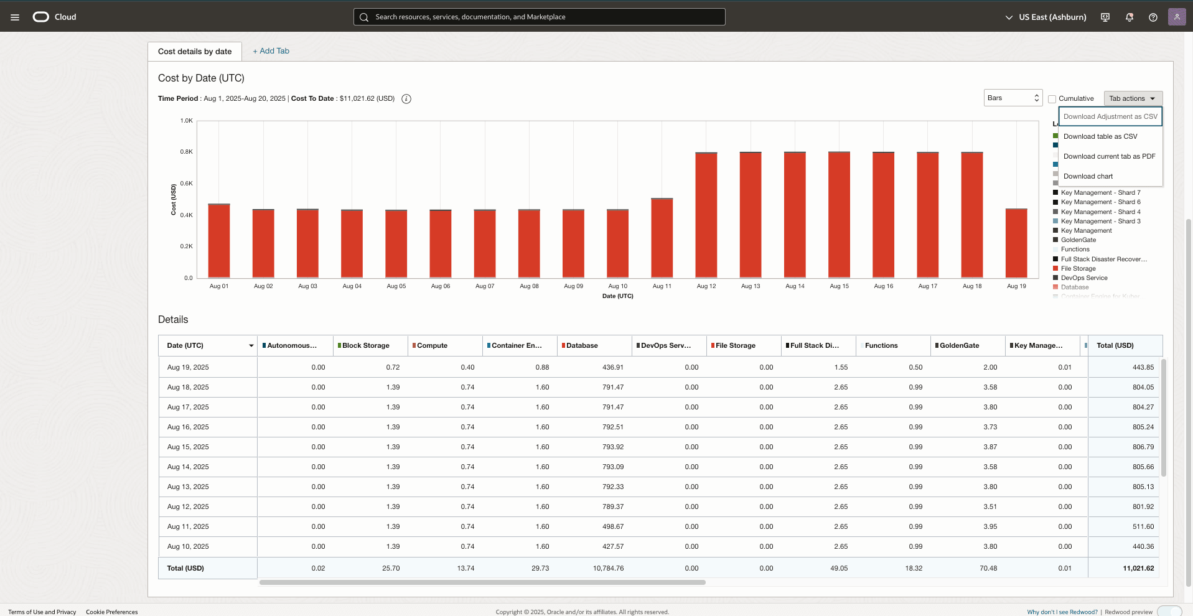Image resolution: width=1193 pixels, height=616 pixels.
Task: Click the Functions column header
Action: (893, 346)
